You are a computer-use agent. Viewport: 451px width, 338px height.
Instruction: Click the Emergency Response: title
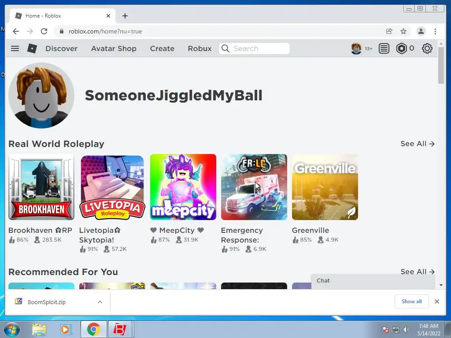[242, 235]
